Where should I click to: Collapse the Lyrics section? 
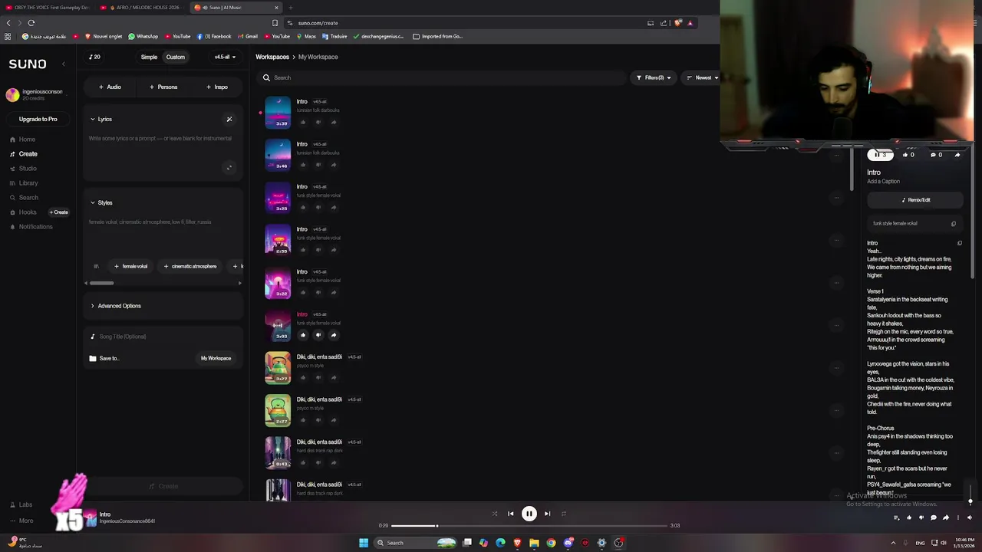[x=101, y=120]
